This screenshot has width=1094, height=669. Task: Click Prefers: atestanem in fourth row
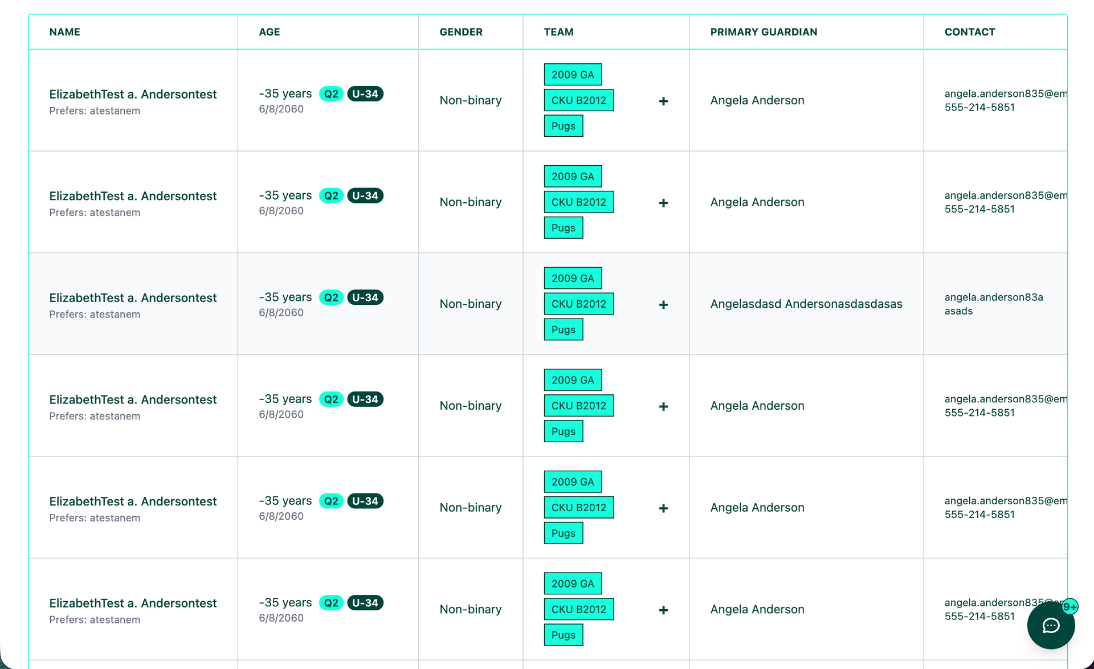pyautogui.click(x=95, y=416)
